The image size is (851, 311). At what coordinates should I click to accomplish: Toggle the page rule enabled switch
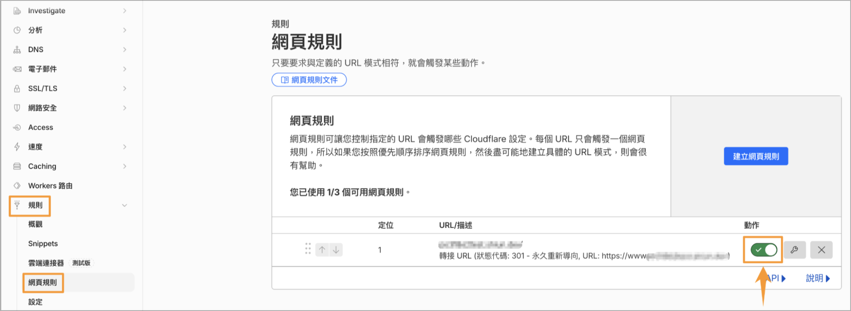tap(764, 250)
